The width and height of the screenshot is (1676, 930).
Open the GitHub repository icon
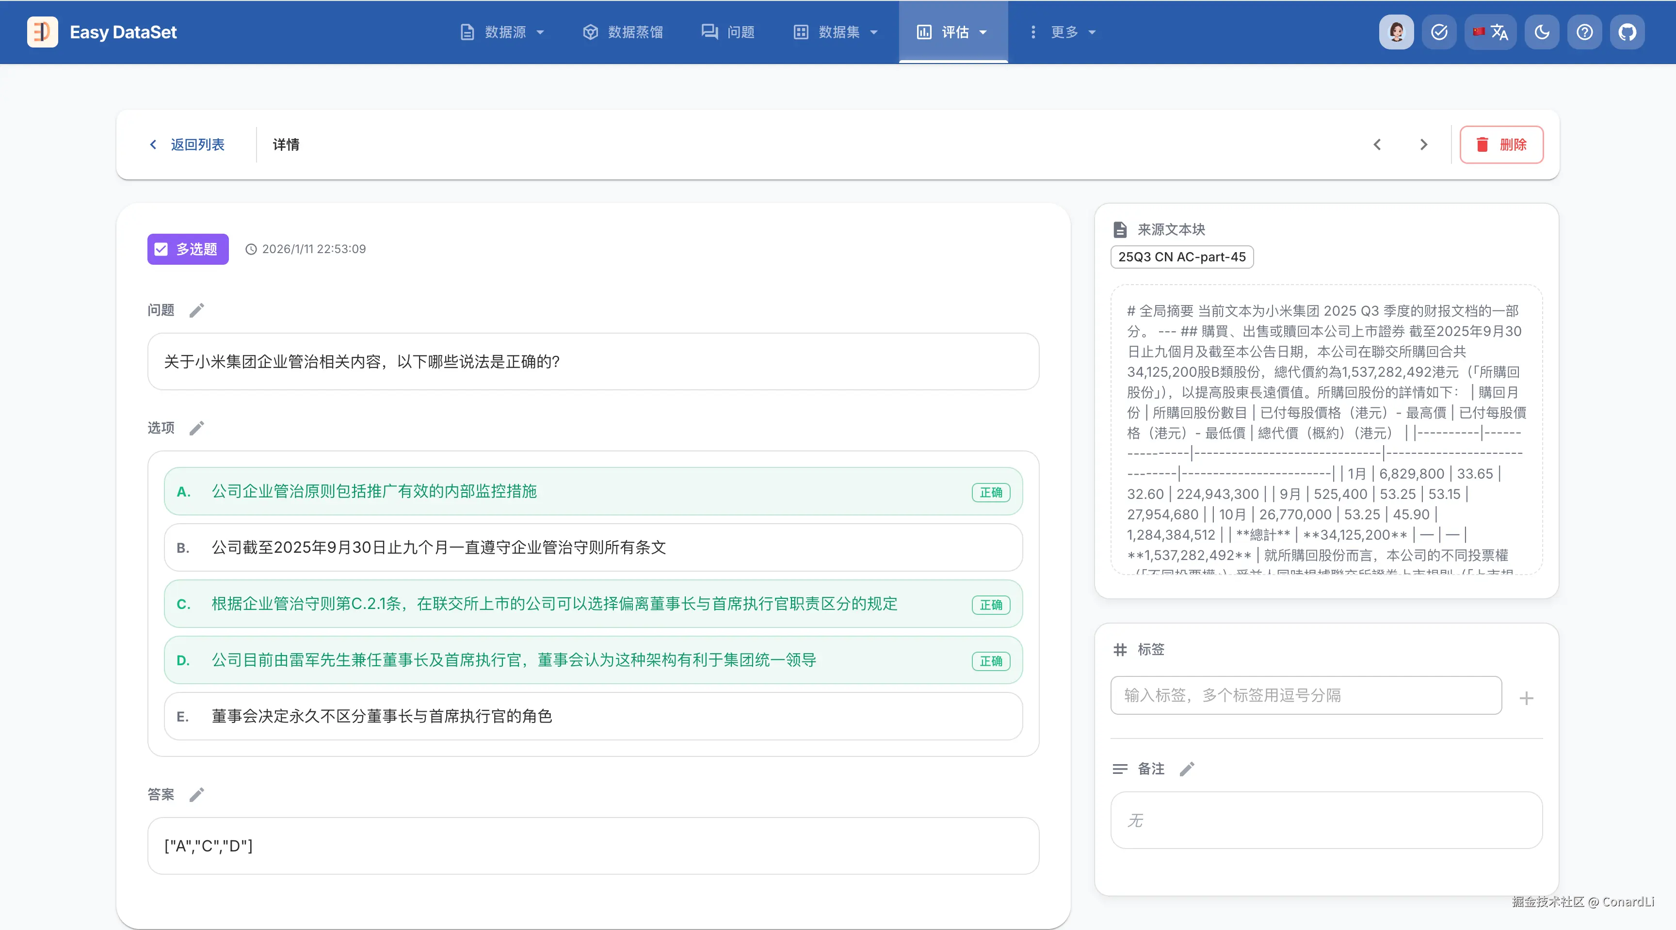(1627, 32)
